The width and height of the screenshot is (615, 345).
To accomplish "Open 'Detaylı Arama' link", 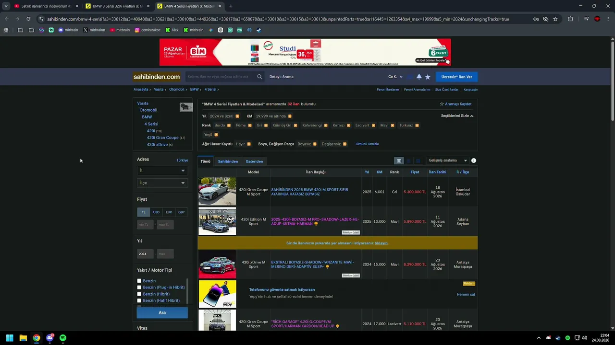I will tap(281, 77).
